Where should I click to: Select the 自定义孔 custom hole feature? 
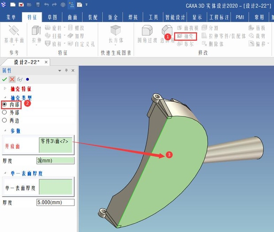(81, 44)
